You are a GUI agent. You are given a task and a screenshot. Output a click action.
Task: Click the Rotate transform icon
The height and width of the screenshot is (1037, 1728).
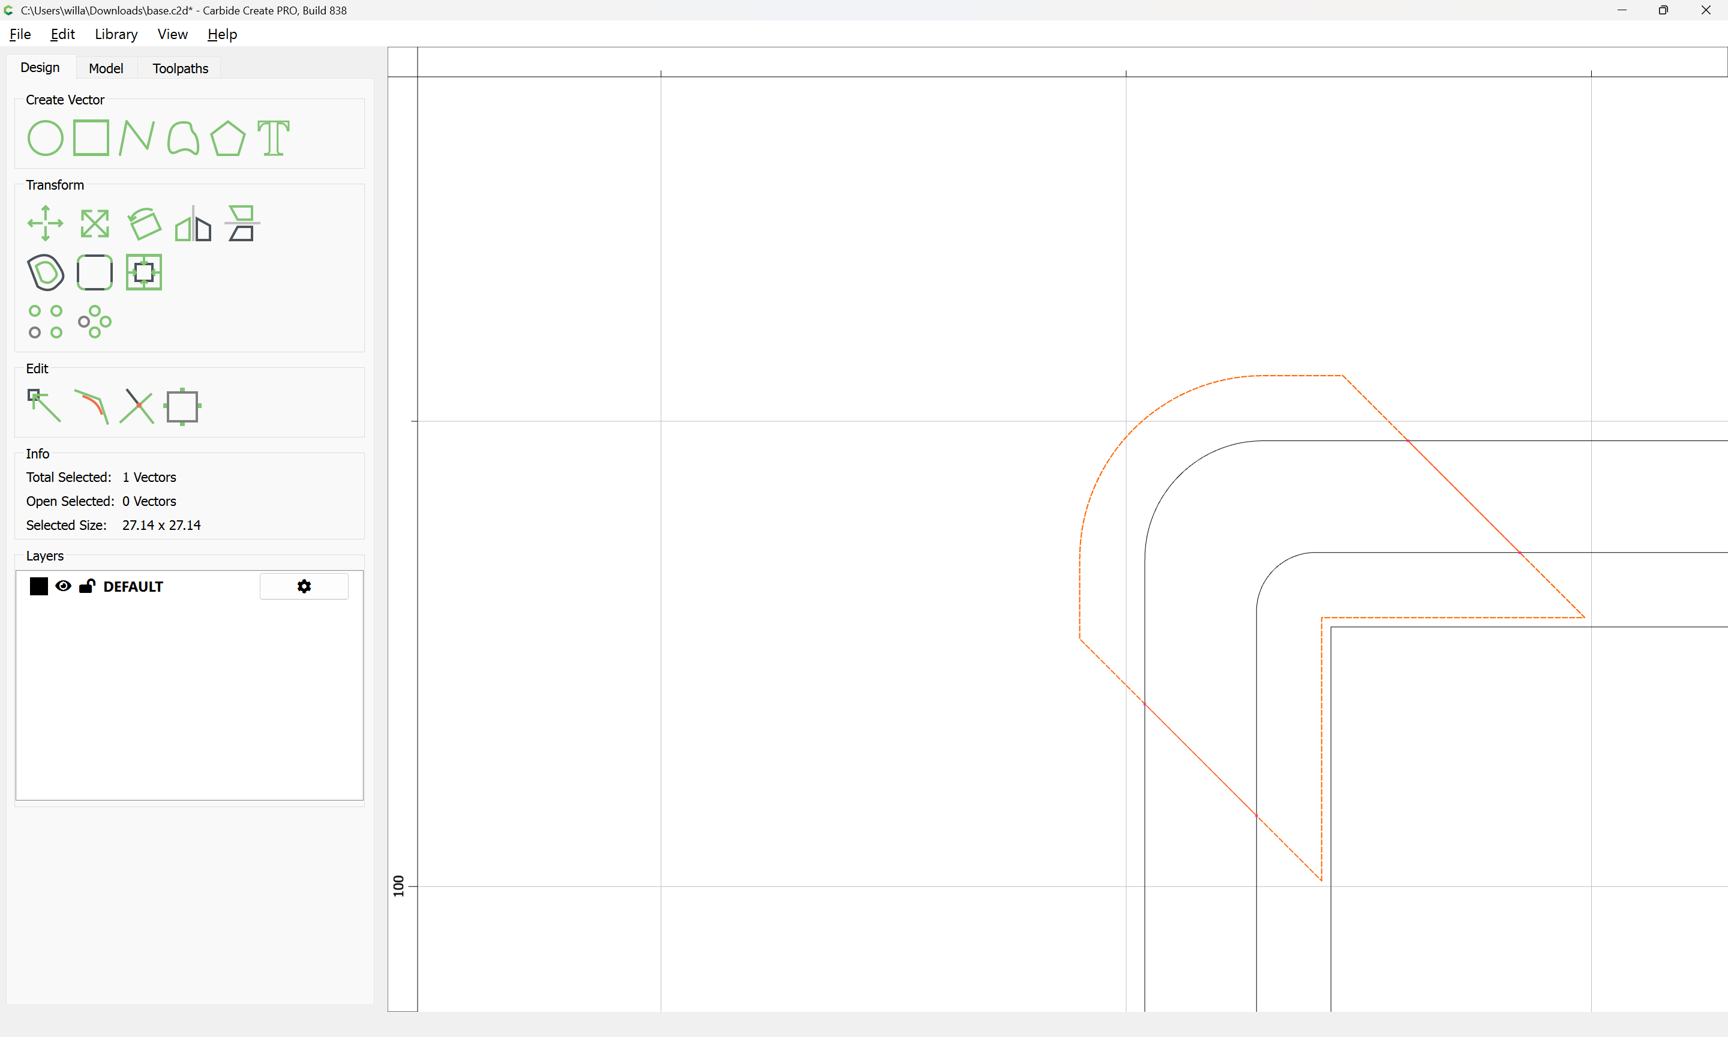[x=144, y=224]
